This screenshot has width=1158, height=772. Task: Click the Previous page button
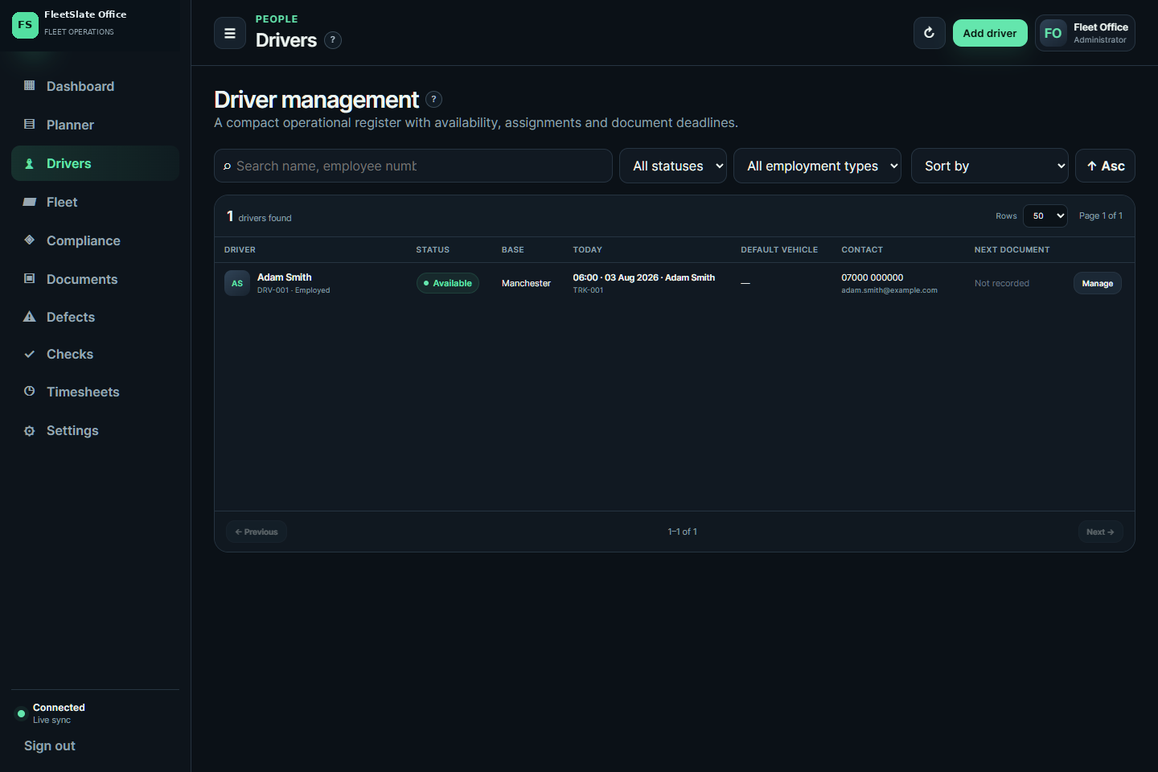tap(257, 532)
